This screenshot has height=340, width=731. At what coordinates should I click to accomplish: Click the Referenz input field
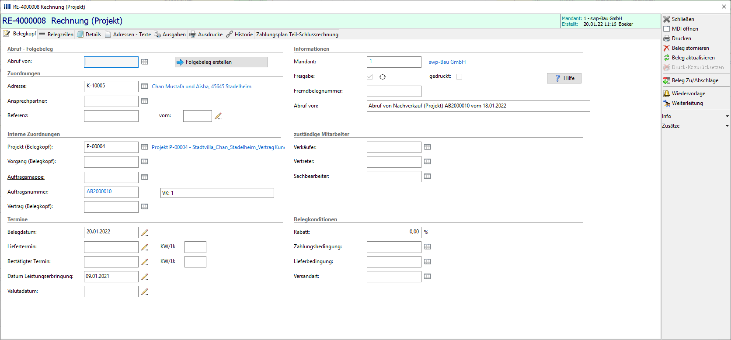[x=111, y=116]
